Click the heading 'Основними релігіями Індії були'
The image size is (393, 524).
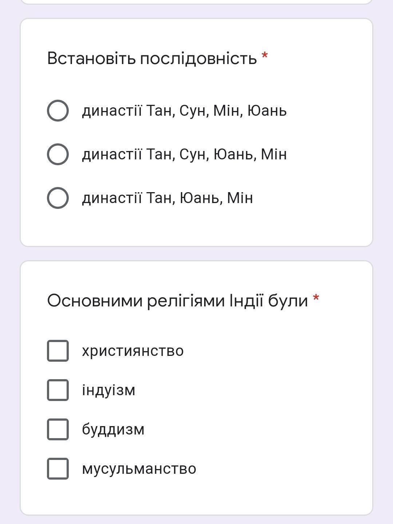tap(178, 301)
